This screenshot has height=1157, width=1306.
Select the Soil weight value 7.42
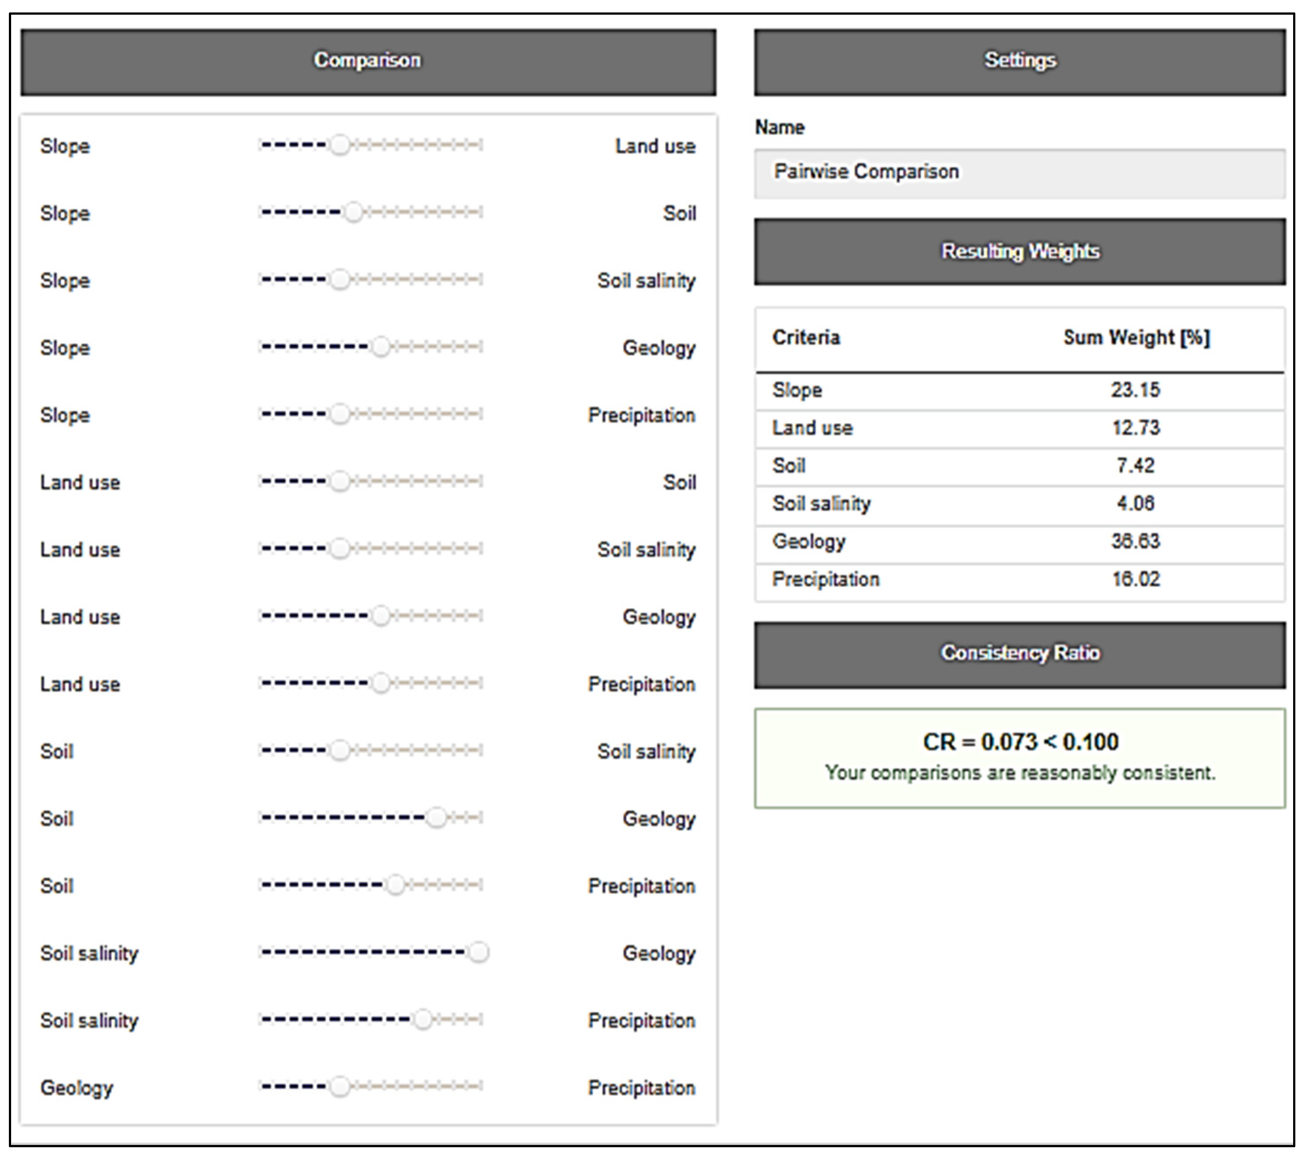[1135, 466]
